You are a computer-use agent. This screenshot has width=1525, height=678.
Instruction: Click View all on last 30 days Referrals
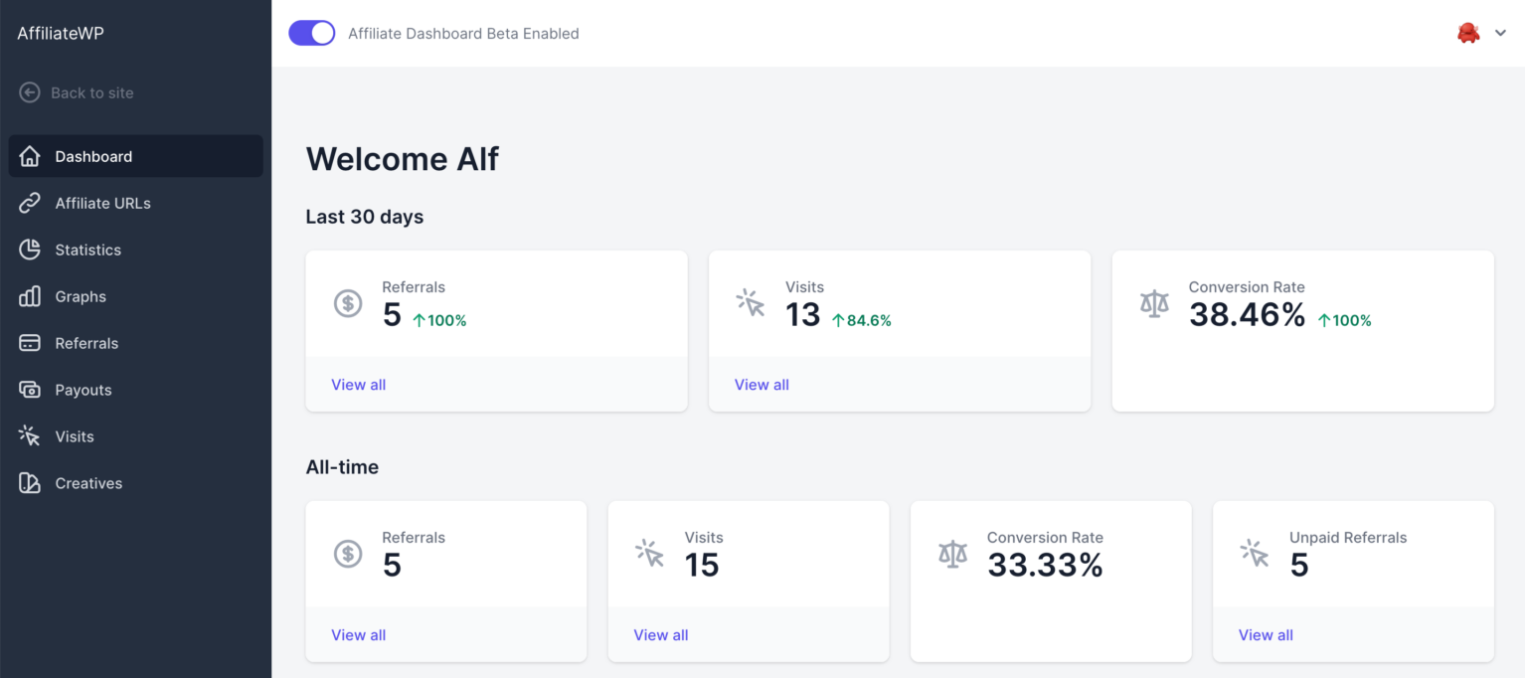(x=358, y=385)
